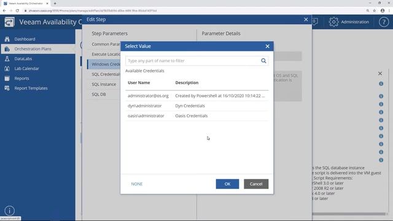This screenshot has width=393, height=221.
Task: Close the Select Value dialog
Action: click(268, 47)
